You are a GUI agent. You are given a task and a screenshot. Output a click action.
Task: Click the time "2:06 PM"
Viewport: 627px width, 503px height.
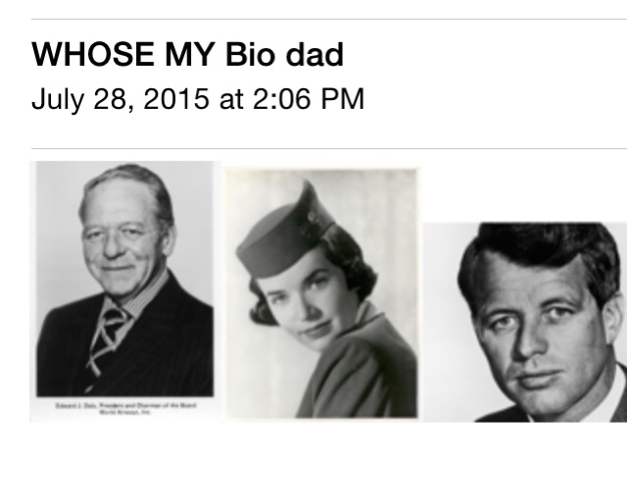(309, 99)
